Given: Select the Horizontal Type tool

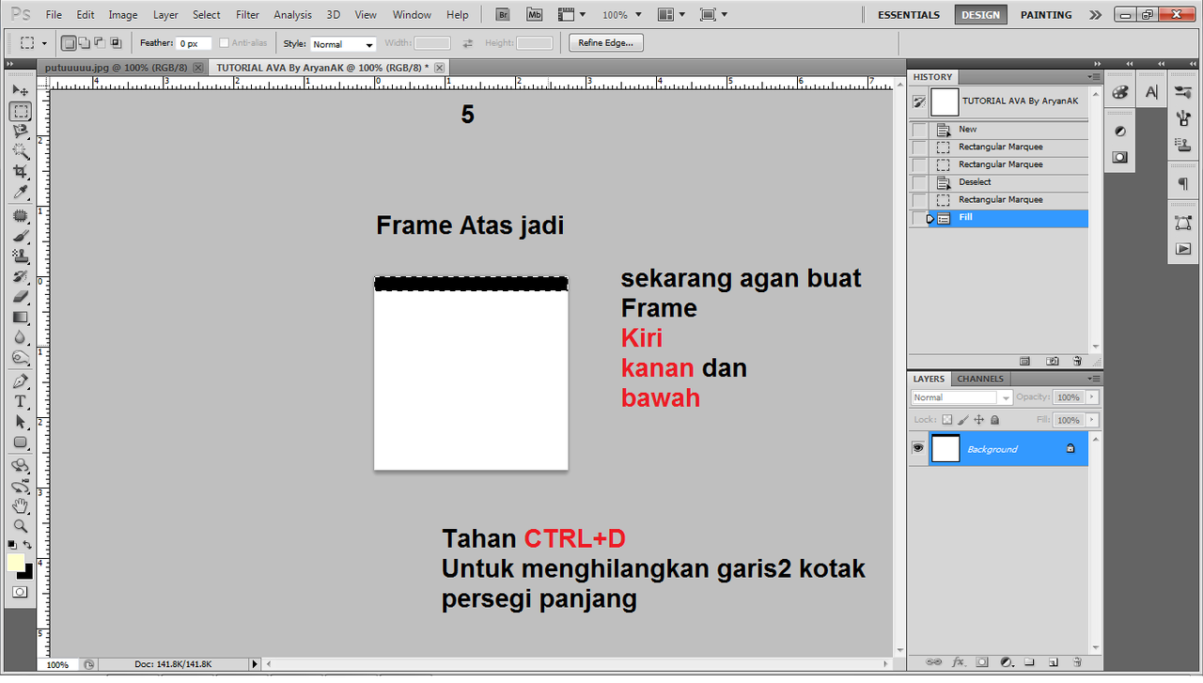Looking at the screenshot, I should [20, 402].
